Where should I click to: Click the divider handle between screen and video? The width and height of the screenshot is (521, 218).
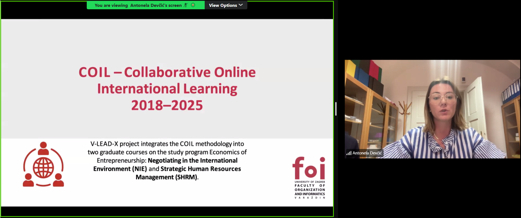(x=336, y=109)
